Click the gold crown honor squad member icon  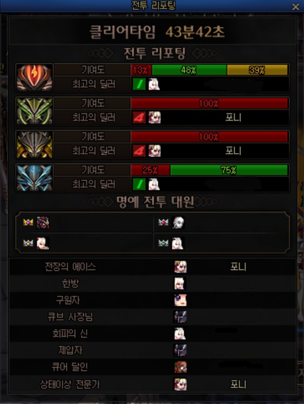coord(28,222)
